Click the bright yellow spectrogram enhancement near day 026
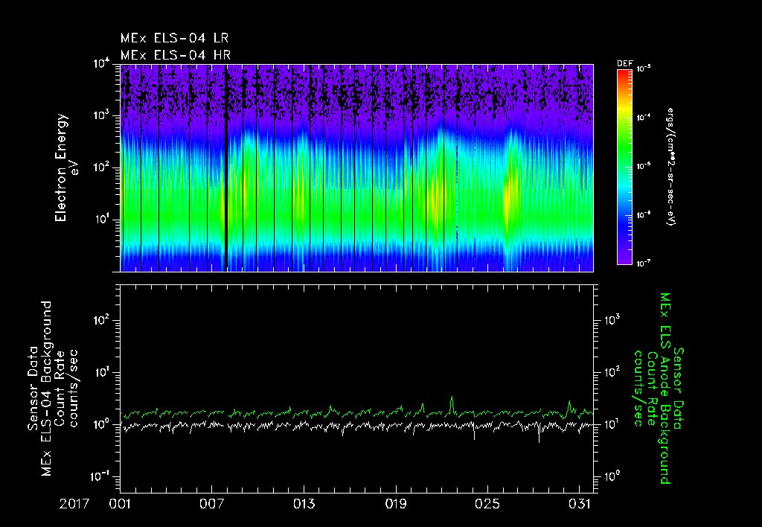Image resolution: width=762 pixels, height=527 pixels. pos(509,199)
